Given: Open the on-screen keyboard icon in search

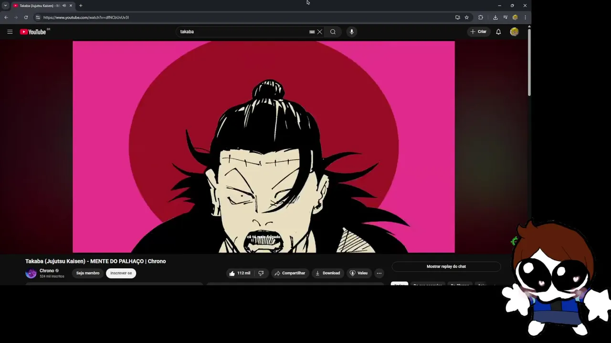Looking at the screenshot, I should (312, 32).
